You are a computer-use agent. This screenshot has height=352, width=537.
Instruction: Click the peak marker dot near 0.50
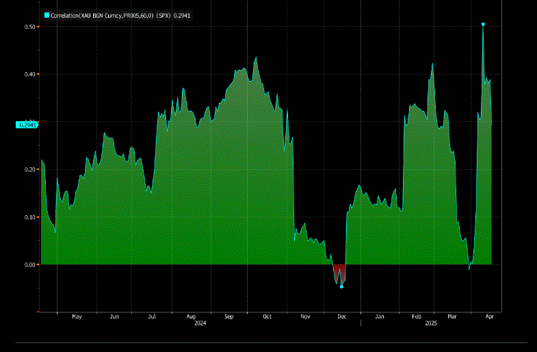(483, 25)
